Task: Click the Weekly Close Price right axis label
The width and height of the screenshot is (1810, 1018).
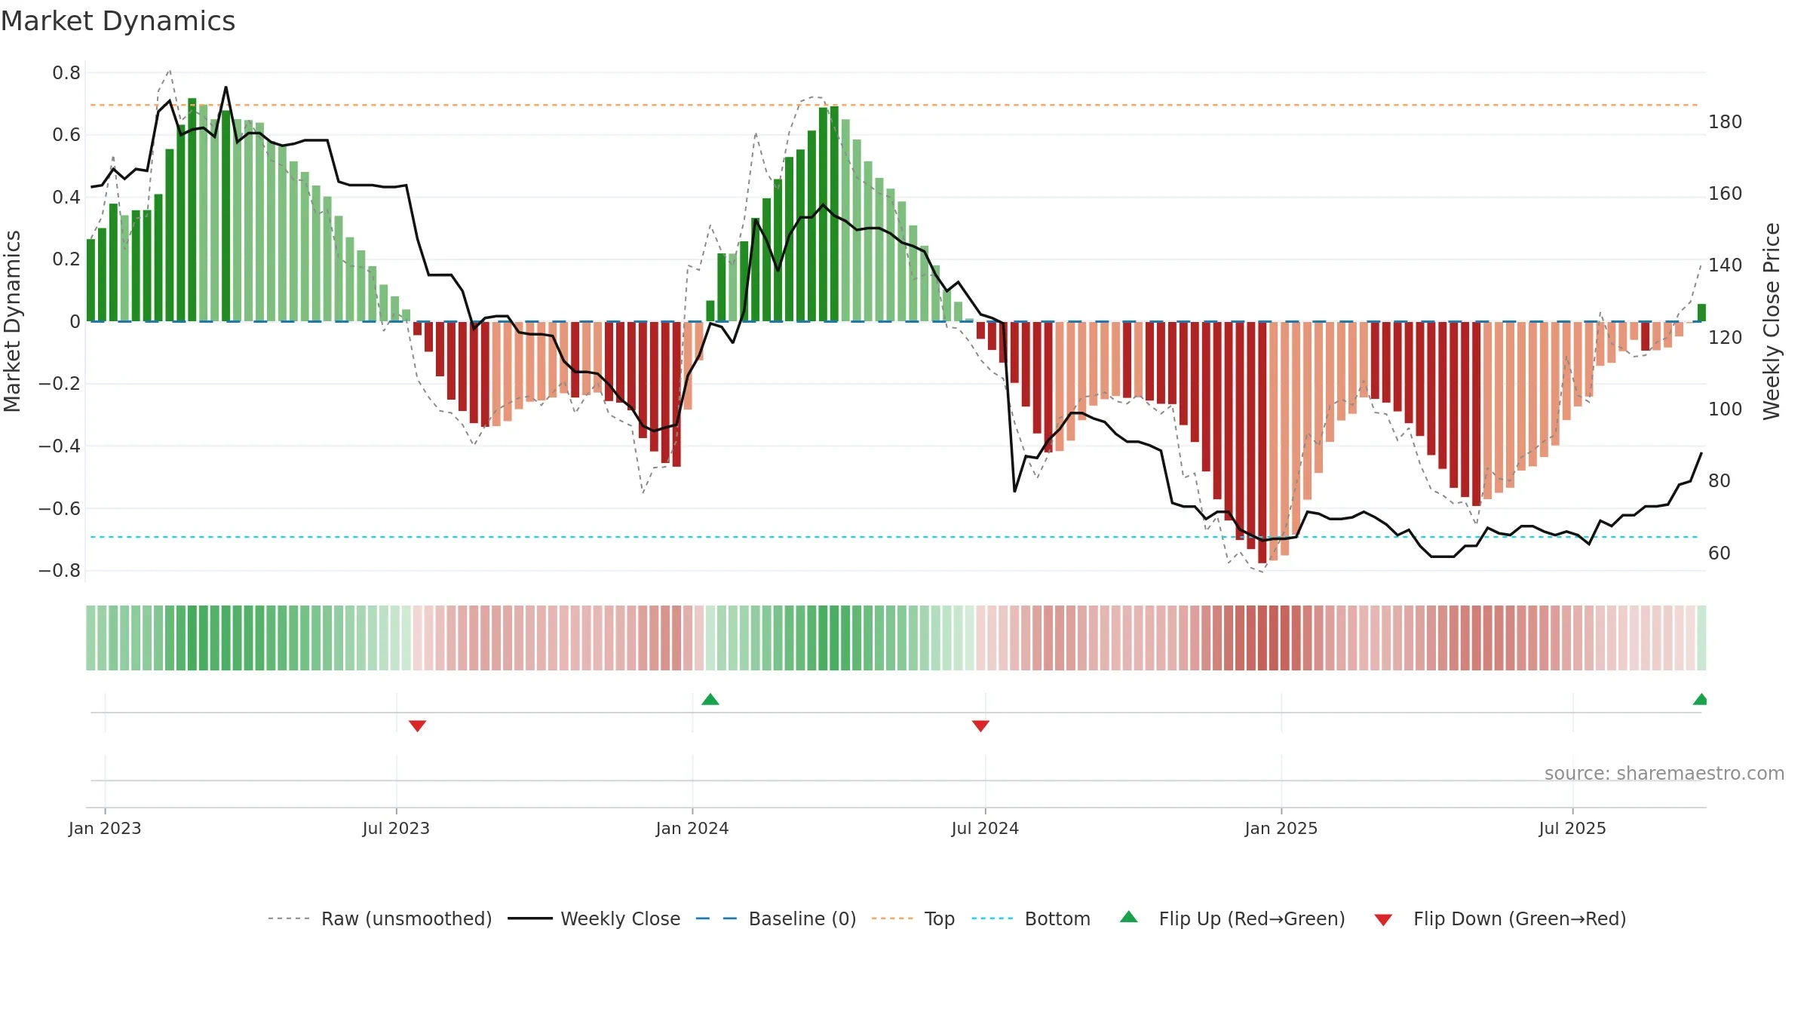Action: coord(1772,321)
